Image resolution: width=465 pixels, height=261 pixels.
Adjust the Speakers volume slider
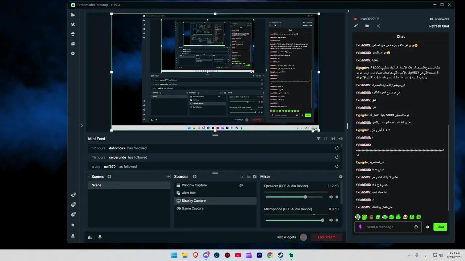point(294,197)
